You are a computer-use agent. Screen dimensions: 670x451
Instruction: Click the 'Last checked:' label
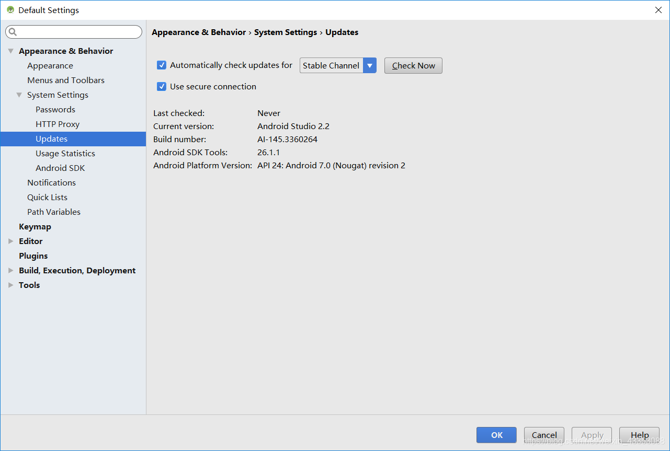pos(179,113)
